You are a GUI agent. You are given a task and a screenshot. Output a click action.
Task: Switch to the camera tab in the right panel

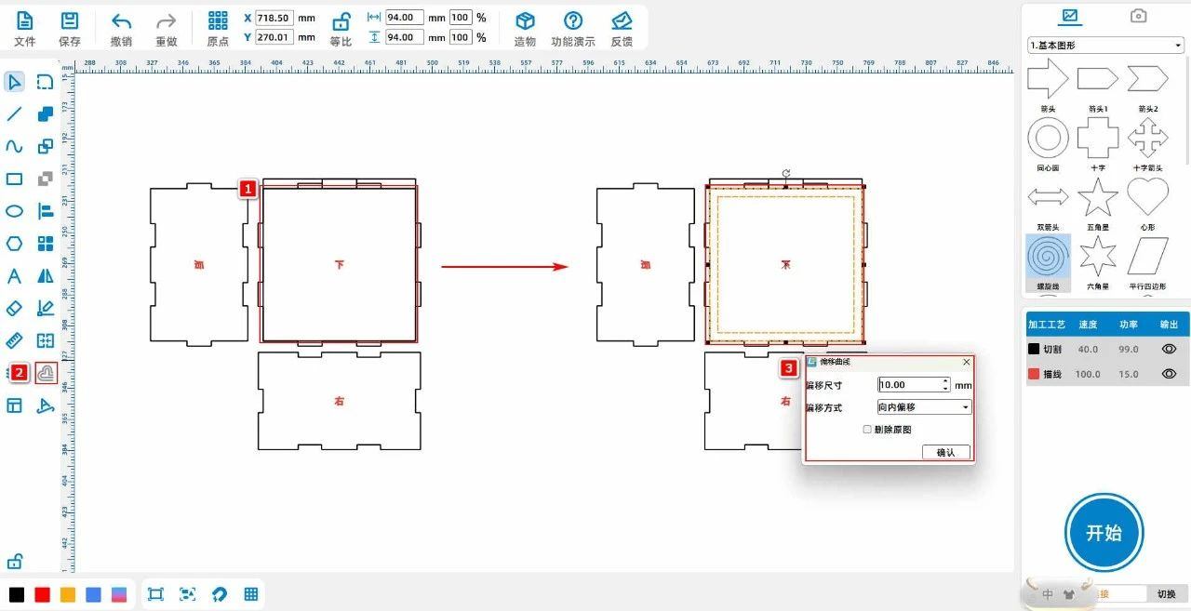[1138, 16]
